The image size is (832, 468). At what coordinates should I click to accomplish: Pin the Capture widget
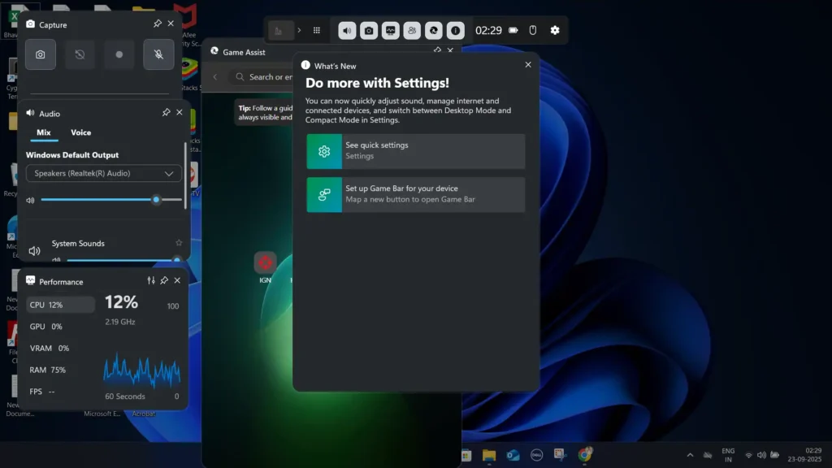(158, 24)
